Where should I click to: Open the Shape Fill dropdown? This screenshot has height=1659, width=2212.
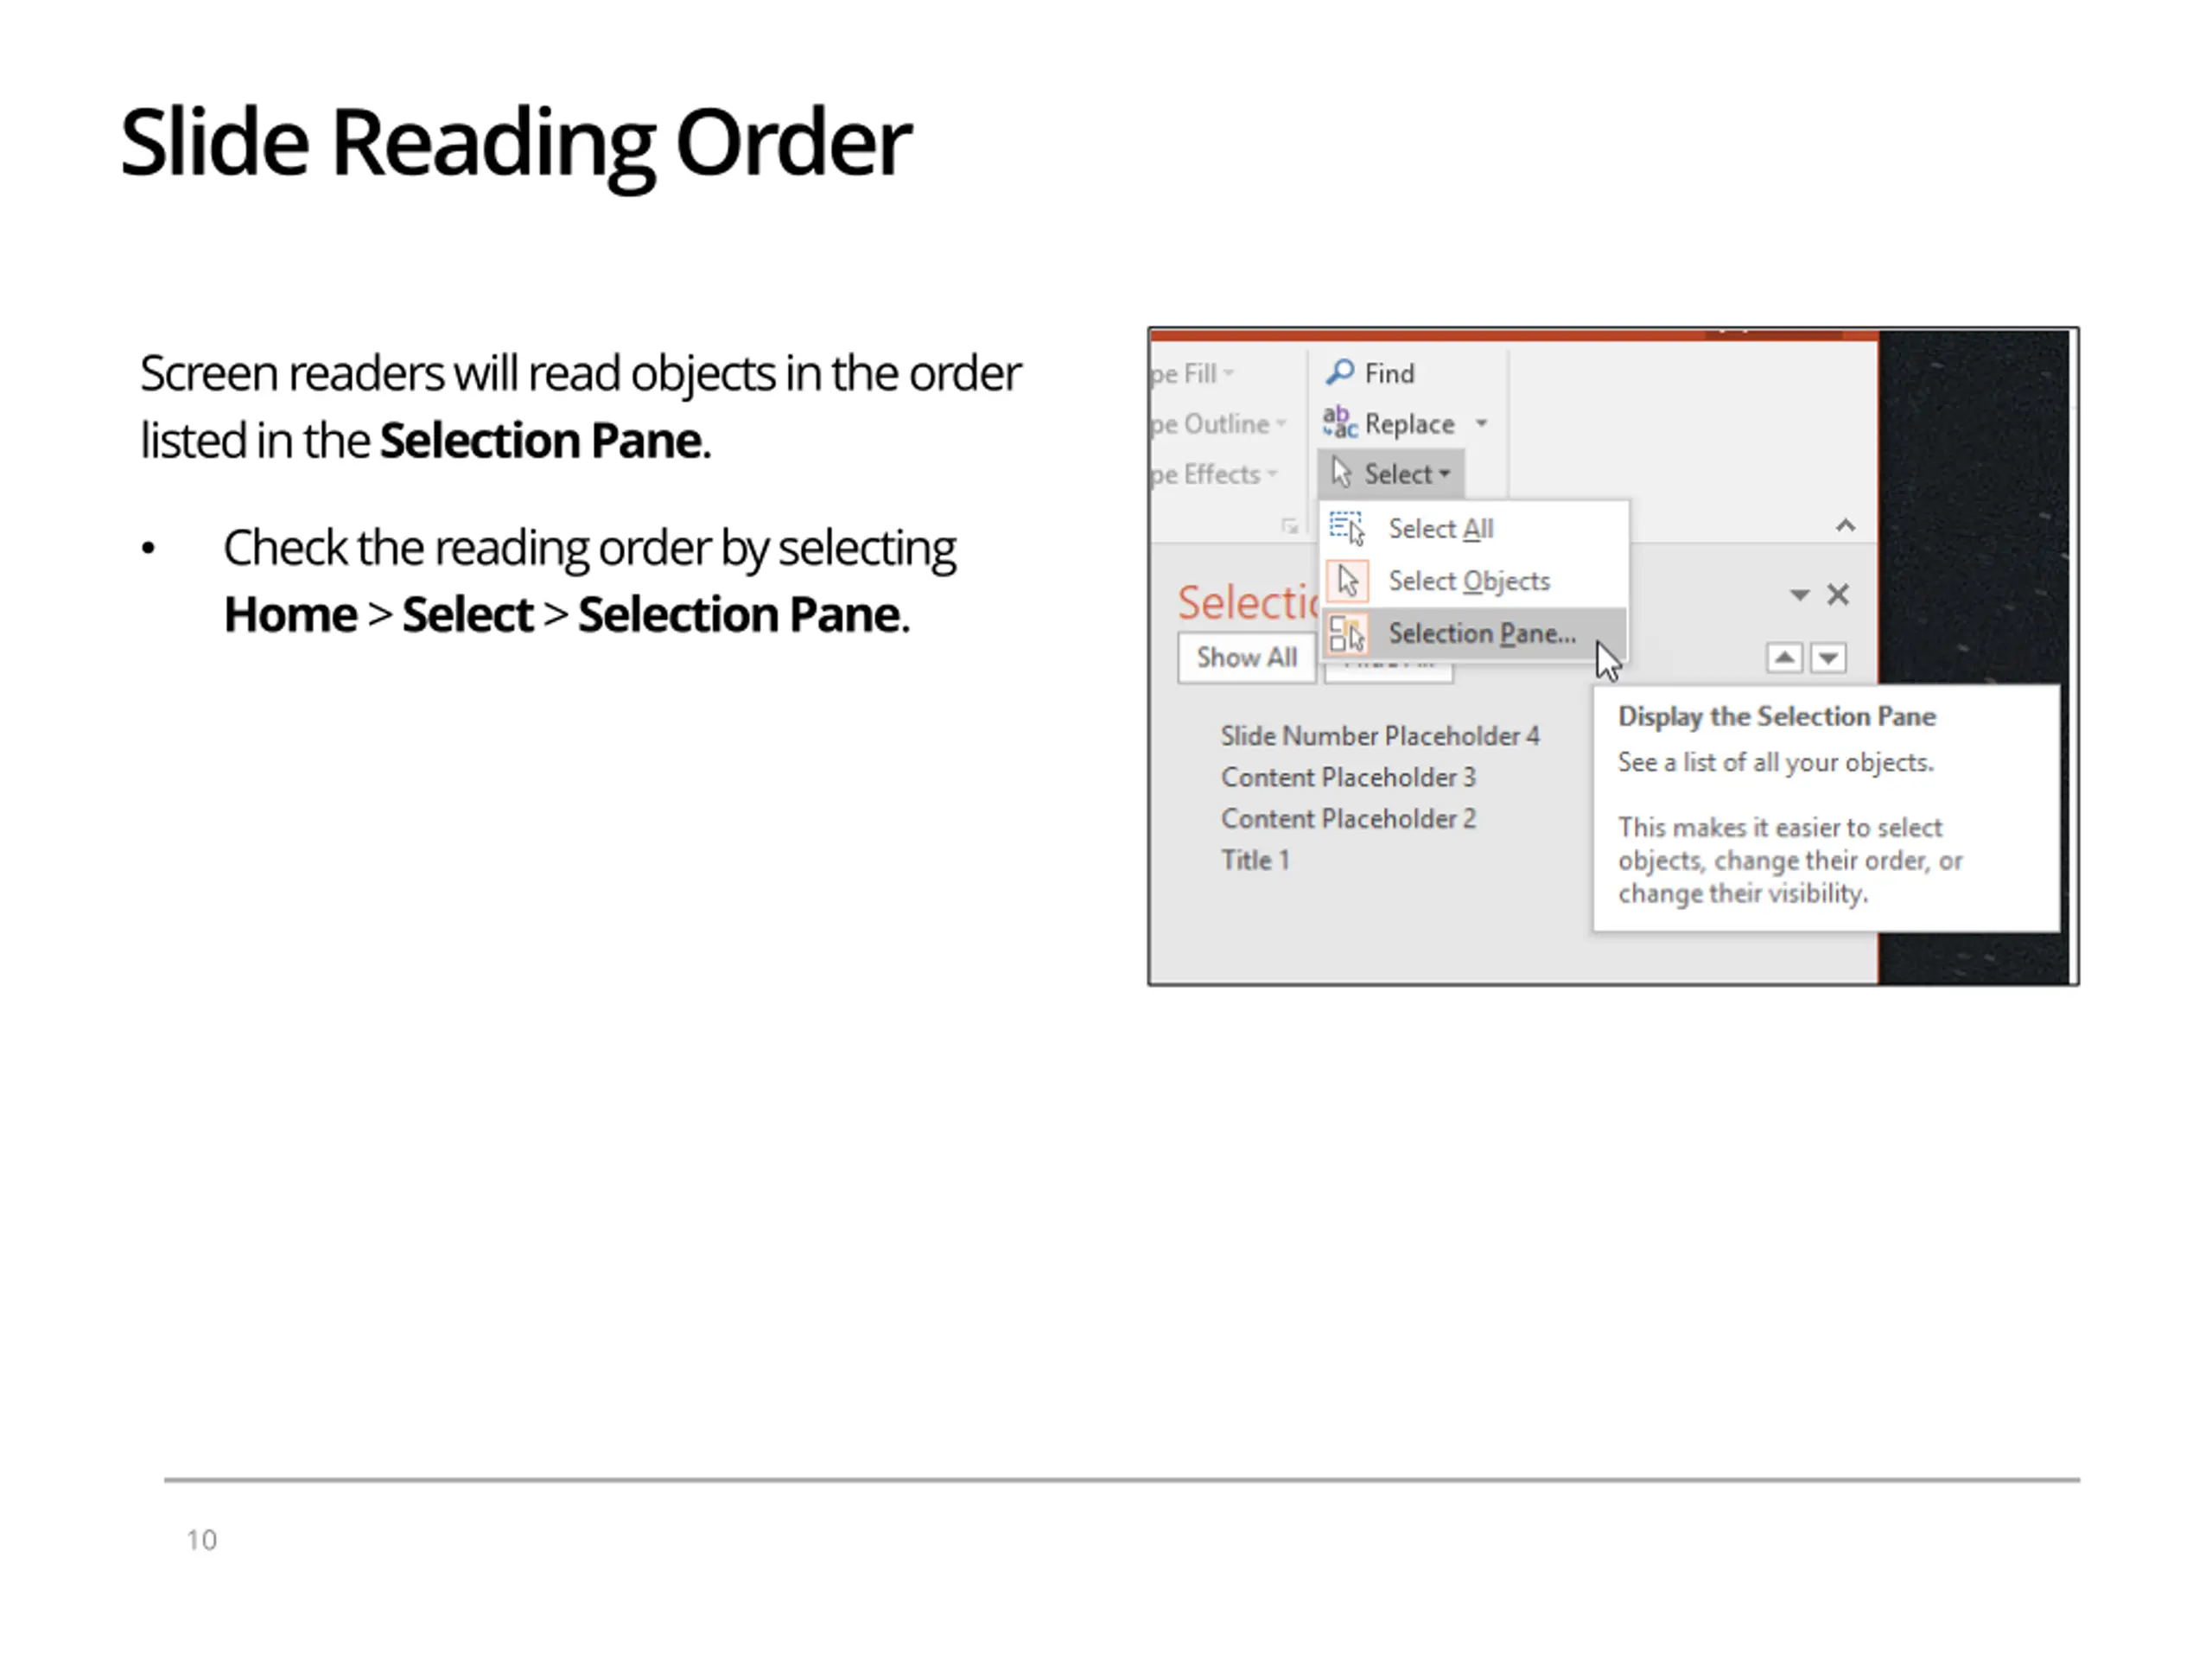pyautogui.click(x=1193, y=374)
